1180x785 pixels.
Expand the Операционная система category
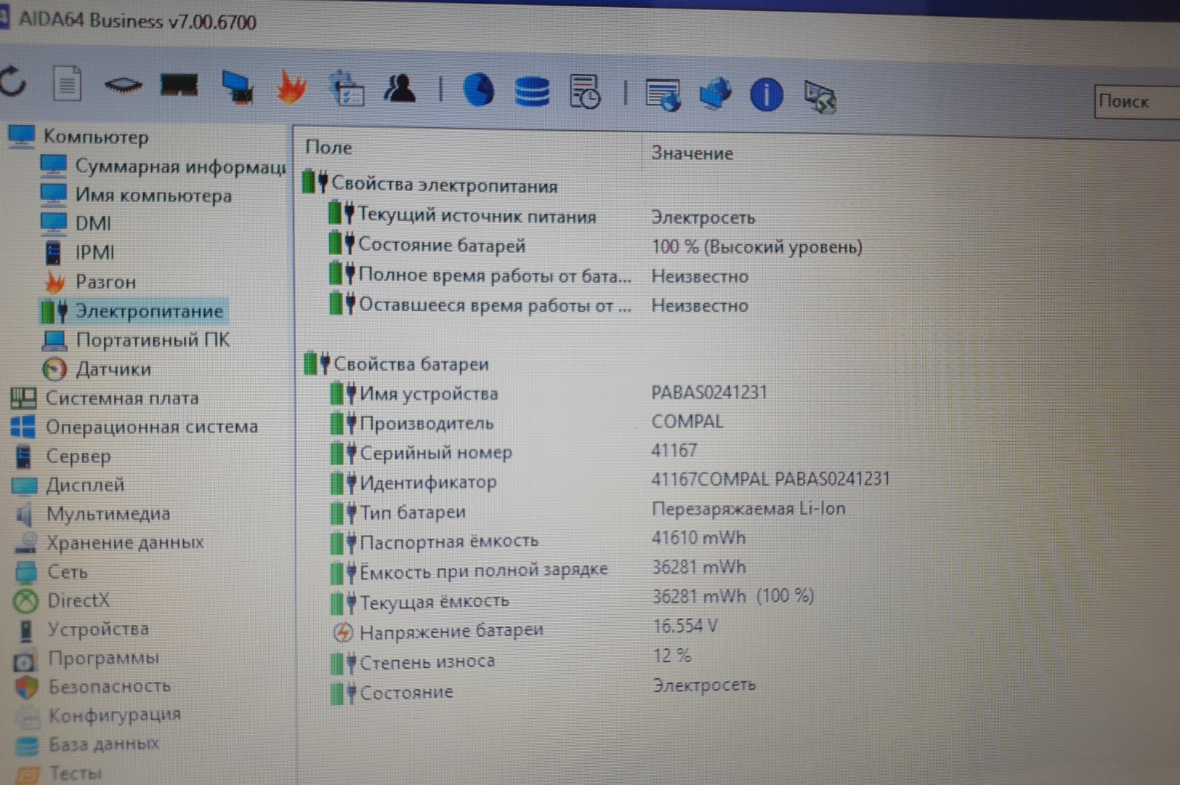151,427
